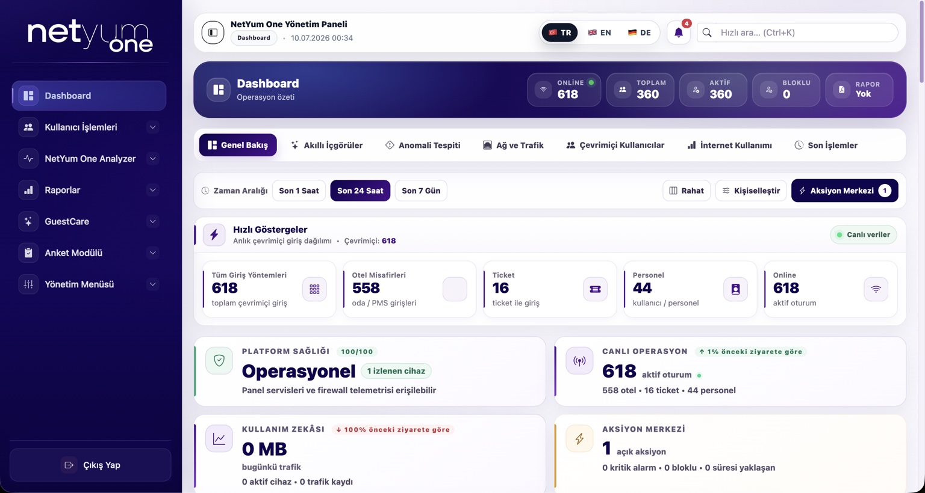This screenshot has width=925, height=493.
Task: Expand Raporlar chevron
Action: pos(153,190)
